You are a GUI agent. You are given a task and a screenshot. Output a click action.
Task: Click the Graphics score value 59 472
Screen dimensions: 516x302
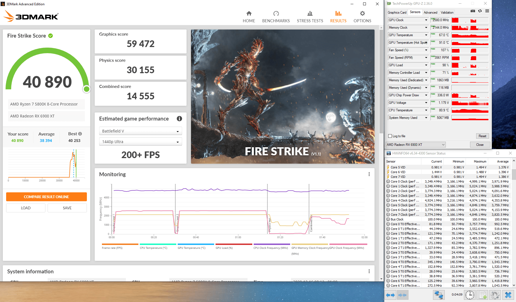click(x=141, y=44)
